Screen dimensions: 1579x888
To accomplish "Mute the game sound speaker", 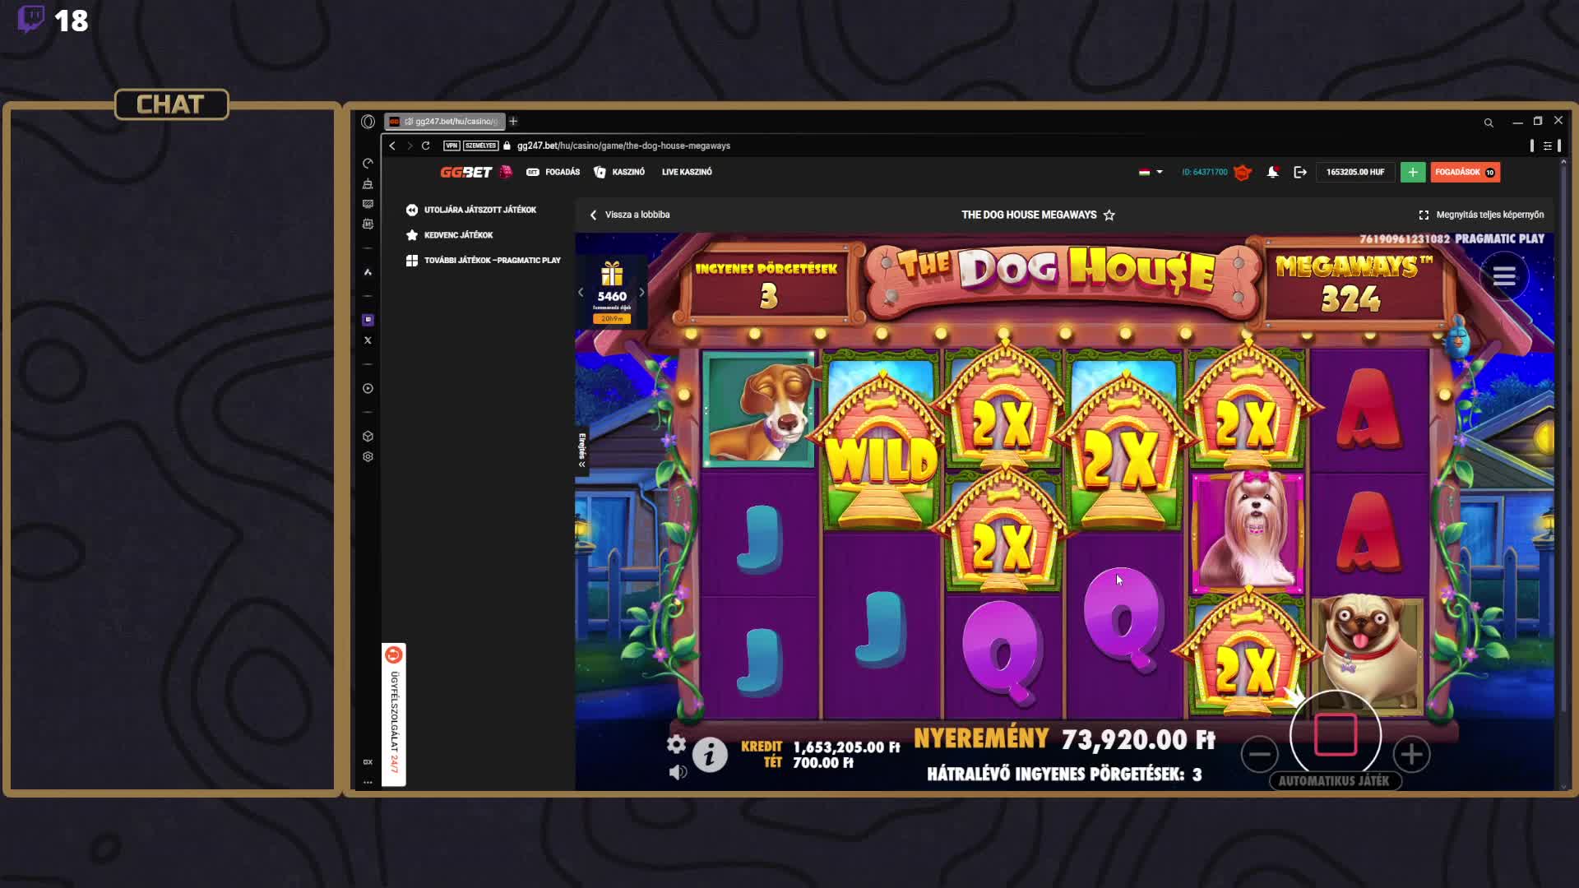I will tap(678, 772).
